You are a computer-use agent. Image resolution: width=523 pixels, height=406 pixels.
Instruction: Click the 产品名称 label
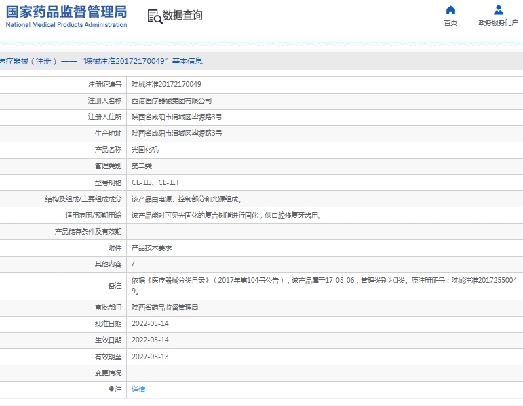click(x=108, y=150)
